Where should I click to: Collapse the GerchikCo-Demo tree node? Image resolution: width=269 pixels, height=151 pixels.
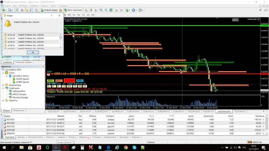[x=7, y=76]
